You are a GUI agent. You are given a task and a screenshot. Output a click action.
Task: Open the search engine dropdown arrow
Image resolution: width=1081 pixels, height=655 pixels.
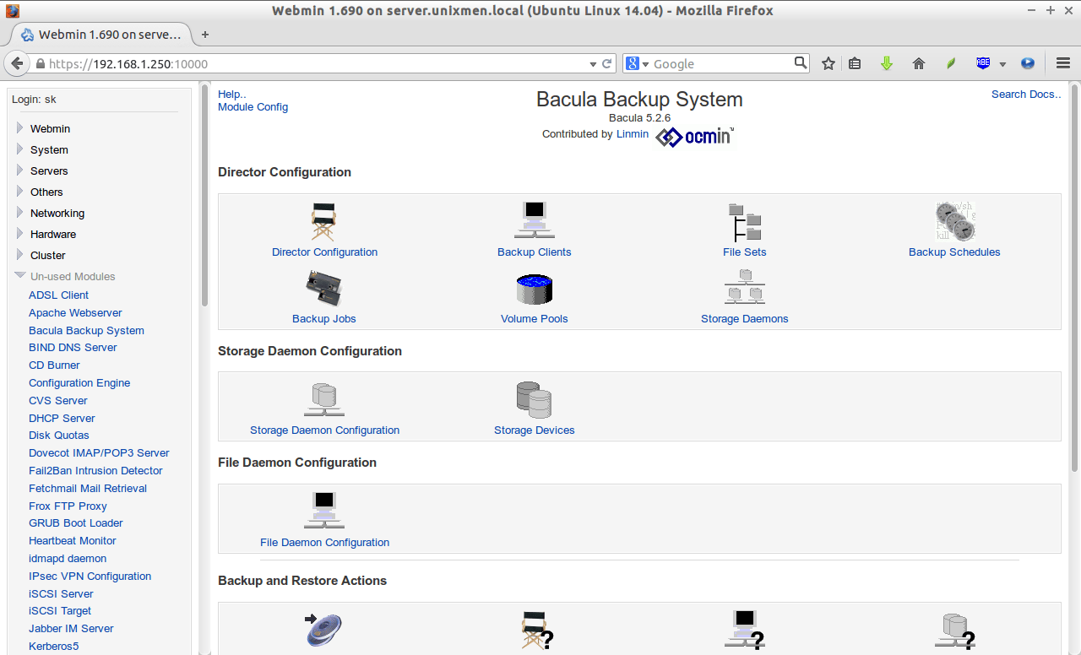646,64
